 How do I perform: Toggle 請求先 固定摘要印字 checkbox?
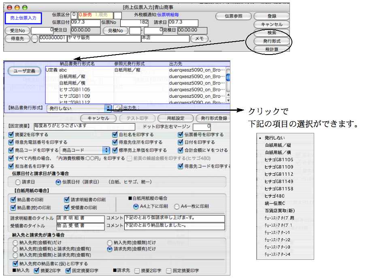tap(168, 271)
